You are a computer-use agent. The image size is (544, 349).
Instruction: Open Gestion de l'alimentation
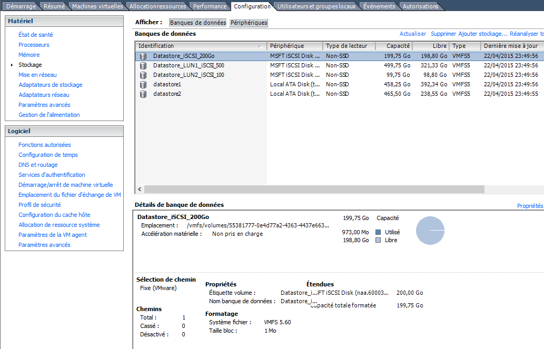(49, 115)
